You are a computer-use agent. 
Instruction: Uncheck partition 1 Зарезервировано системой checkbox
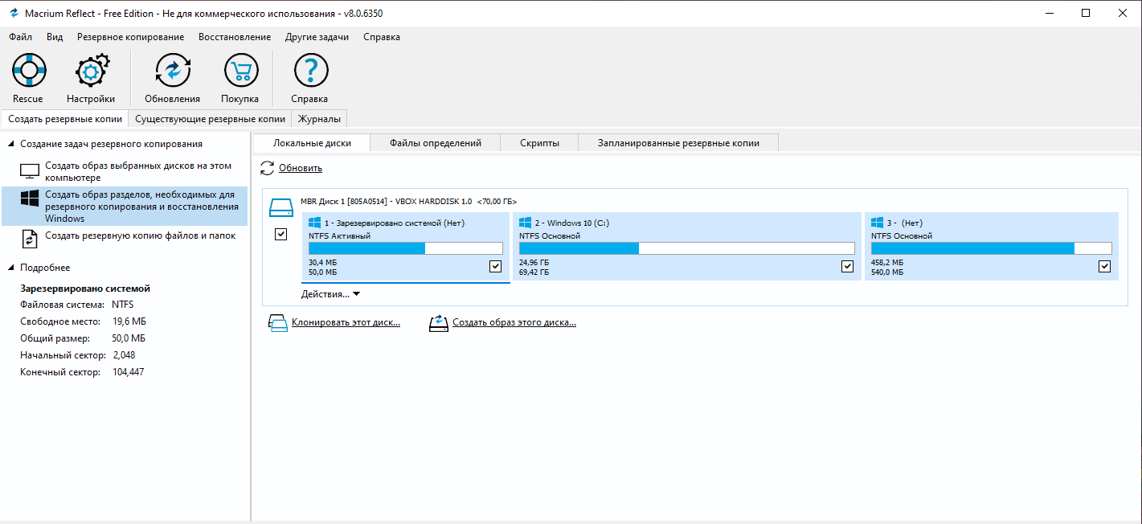coord(496,267)
